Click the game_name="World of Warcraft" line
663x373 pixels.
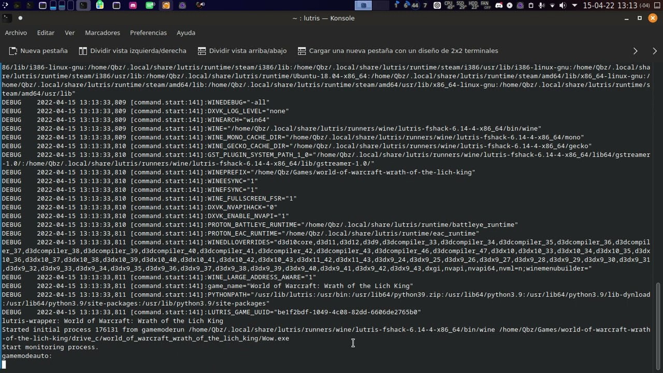207,286
